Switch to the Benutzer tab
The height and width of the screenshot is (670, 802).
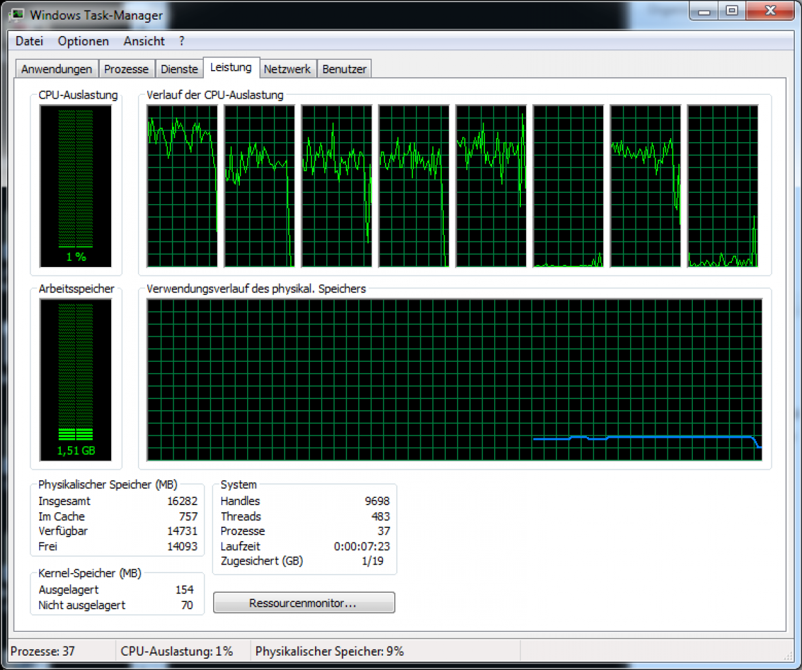[344, 69]
